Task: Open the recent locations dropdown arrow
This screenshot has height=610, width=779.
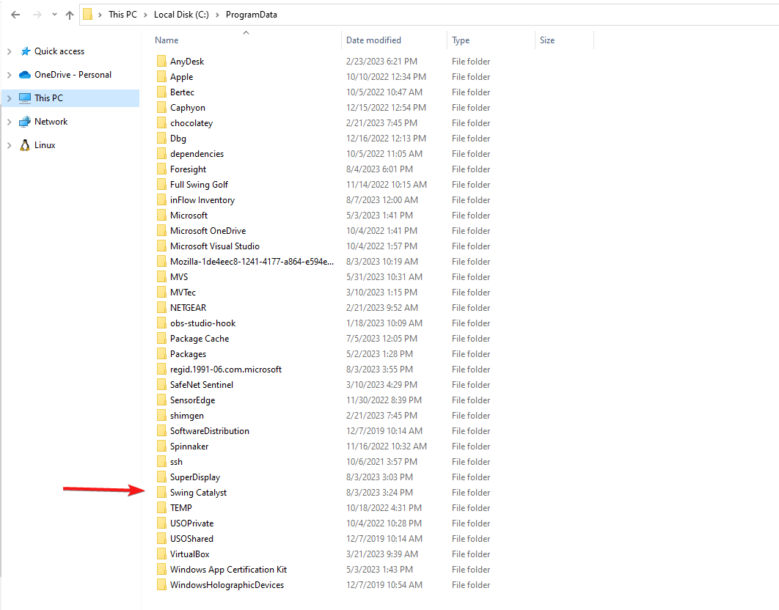Action: click(54, 15)
